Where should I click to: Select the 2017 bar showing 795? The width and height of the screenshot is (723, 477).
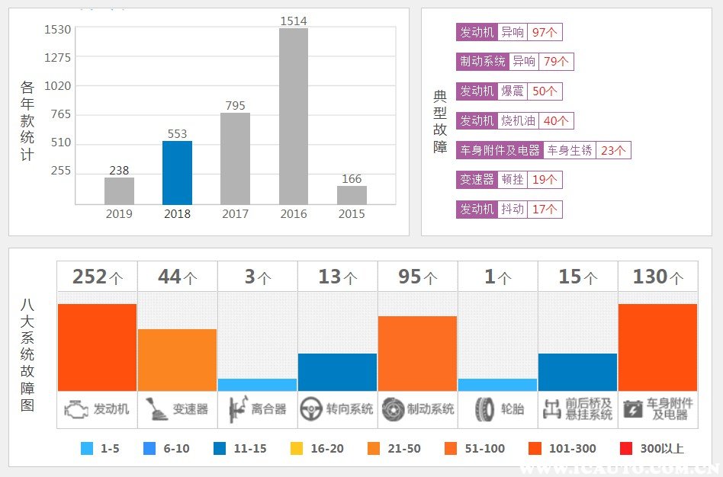[235, 158]
